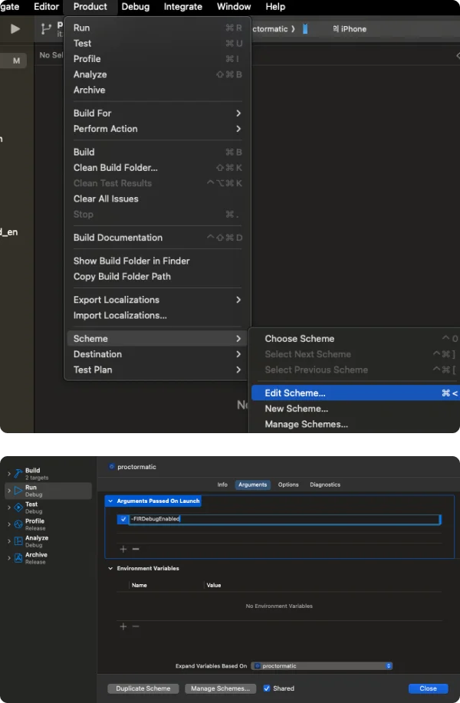The height and width of the screenshot is (703, 460).
Task: Toggle the Shared scheme checkbox
Action: [x=267, y=688]
